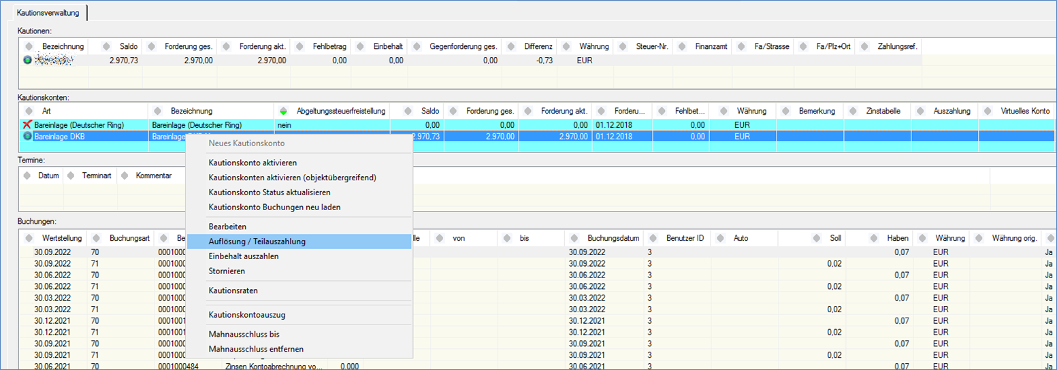Select Kautionskonto aktivieren in context menu

[253, 163]
